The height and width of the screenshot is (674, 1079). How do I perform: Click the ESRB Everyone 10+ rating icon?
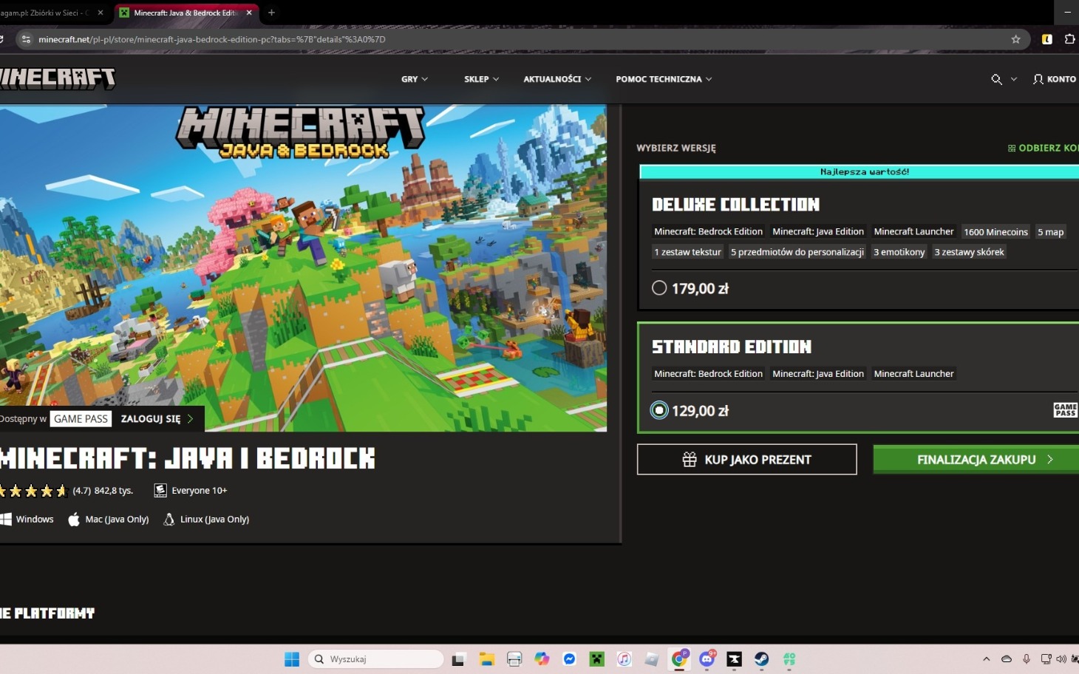click(160, 490)
